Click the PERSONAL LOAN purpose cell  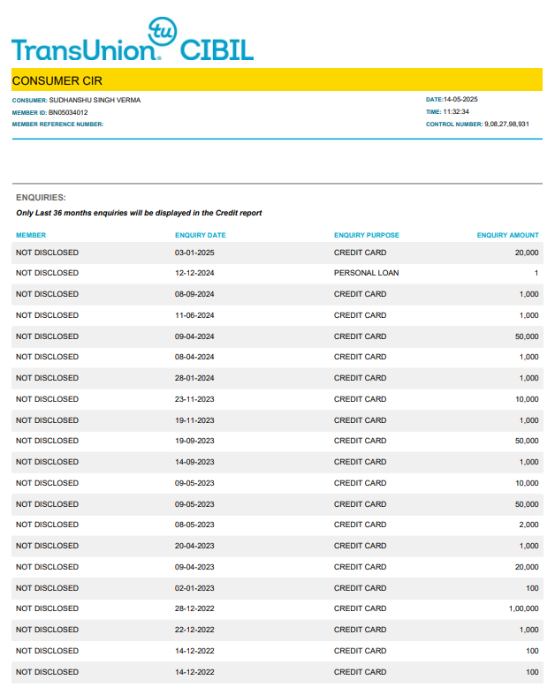pyautogui.click(x=367, y=273)
